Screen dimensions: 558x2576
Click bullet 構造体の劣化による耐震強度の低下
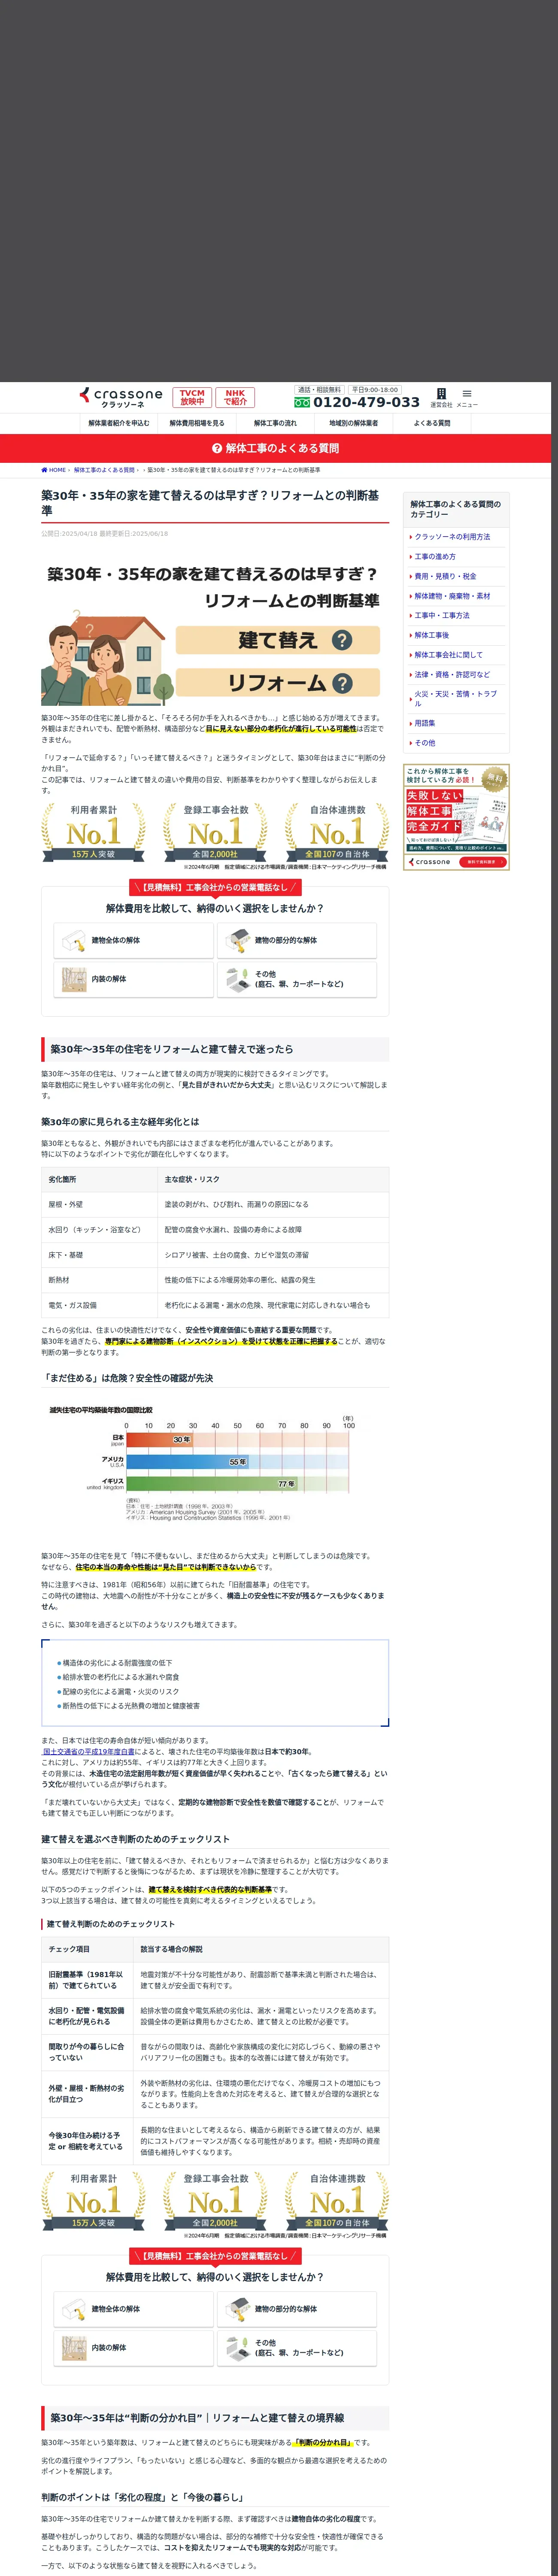pos(117,1663)
